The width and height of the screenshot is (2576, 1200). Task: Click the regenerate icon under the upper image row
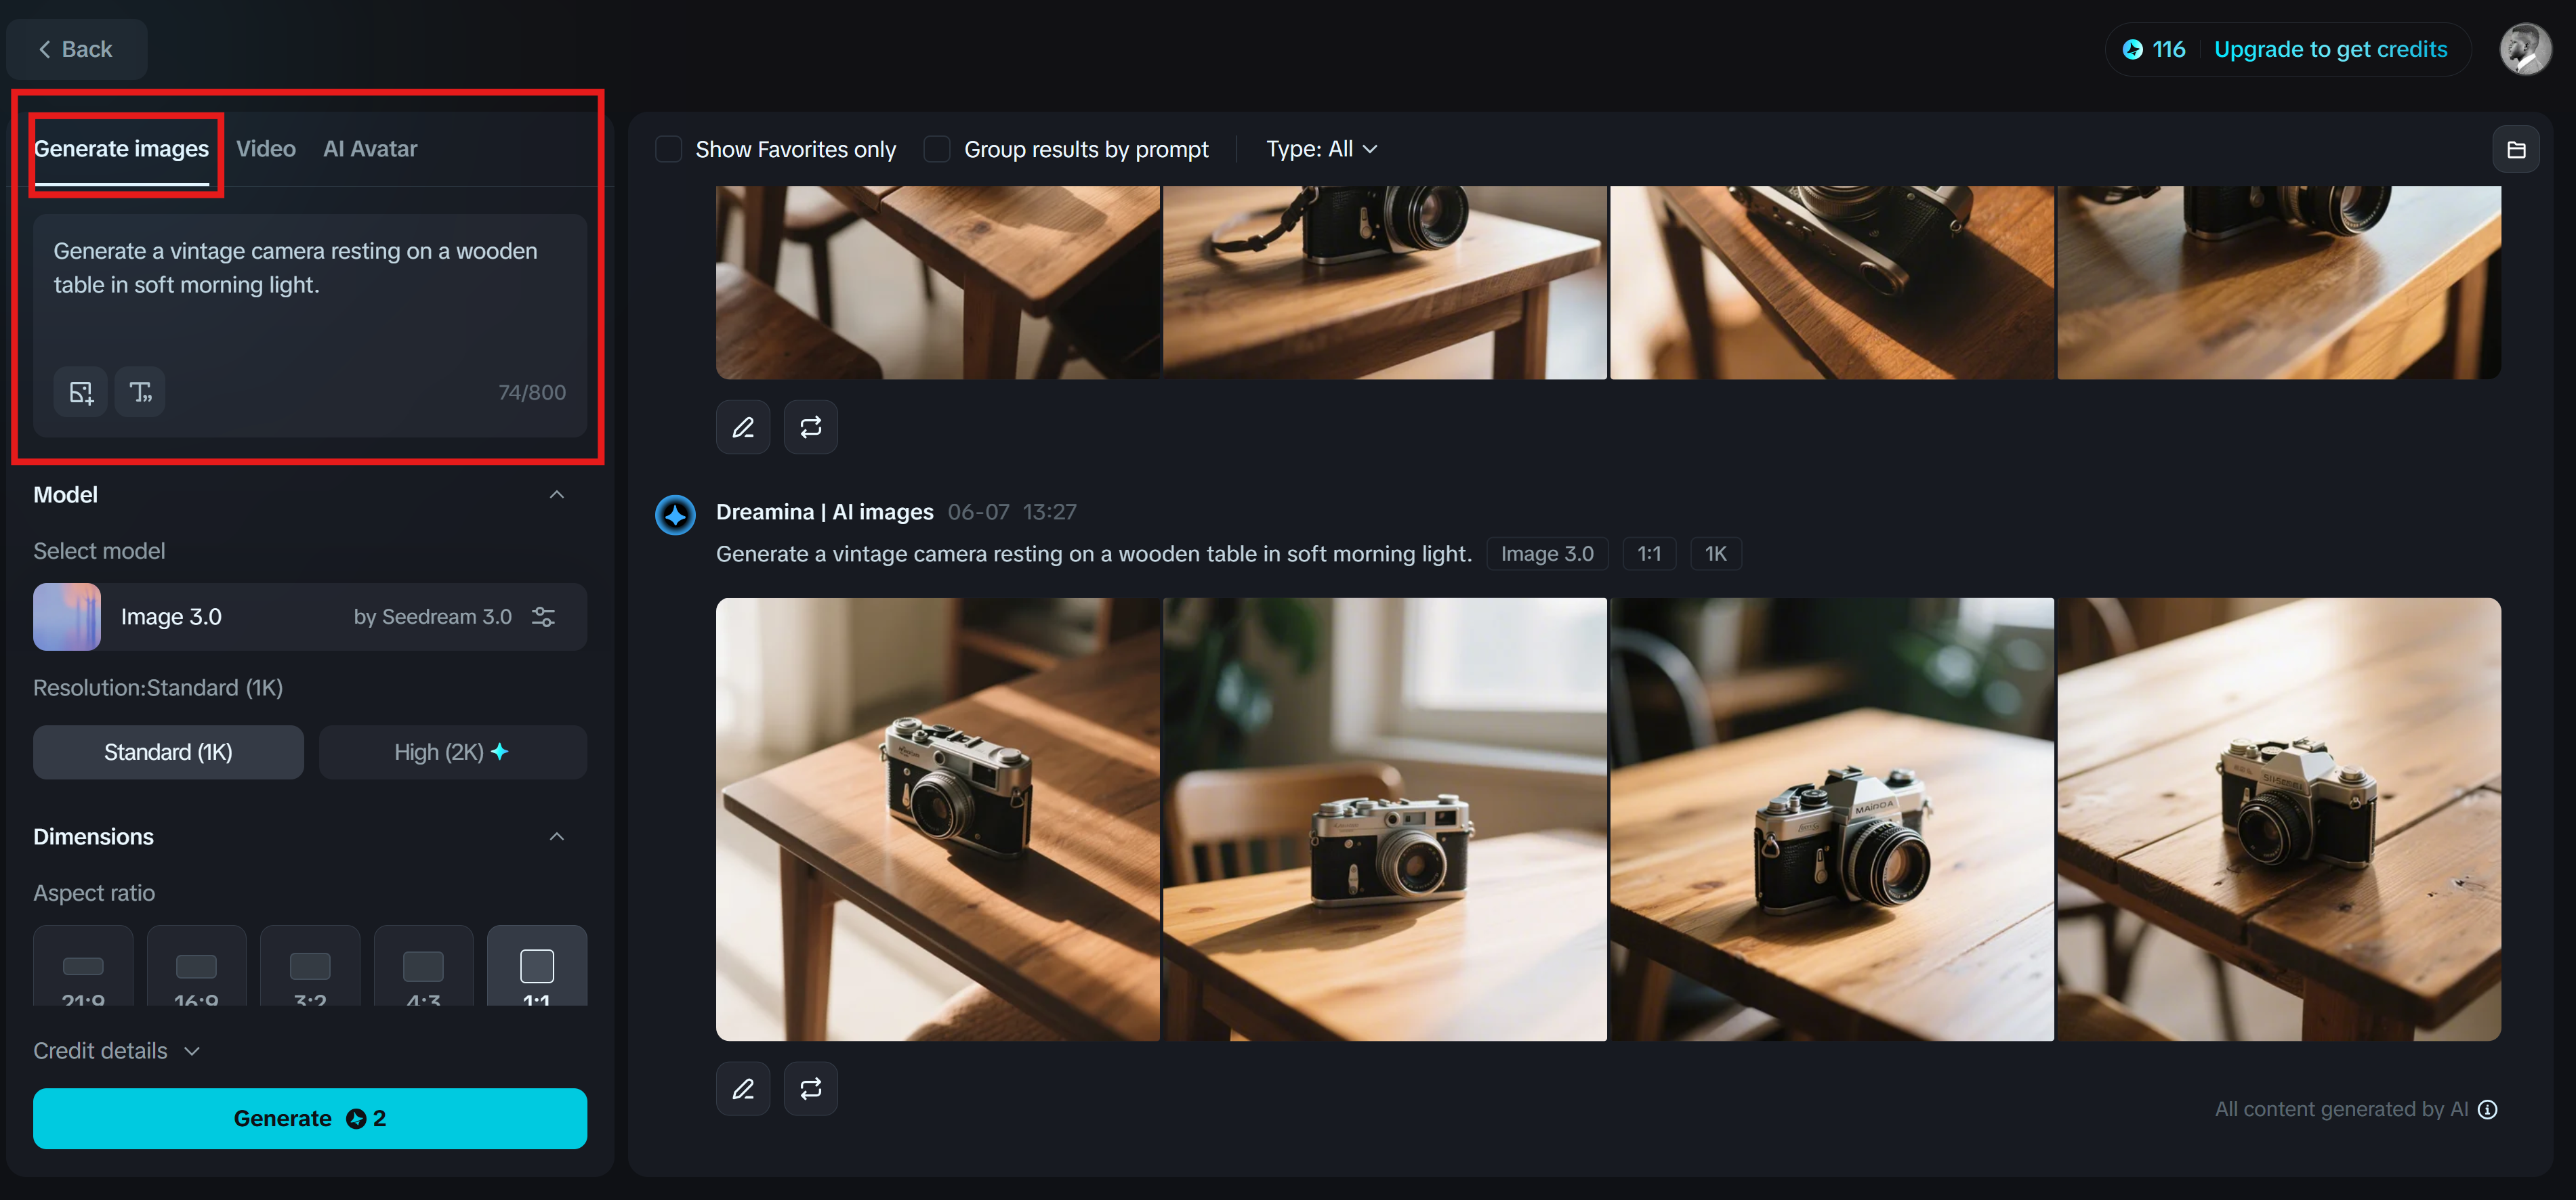pos(810,427)
